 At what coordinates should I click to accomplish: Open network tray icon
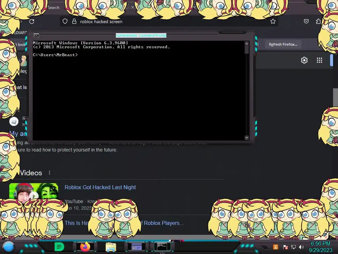coord(293,247)
